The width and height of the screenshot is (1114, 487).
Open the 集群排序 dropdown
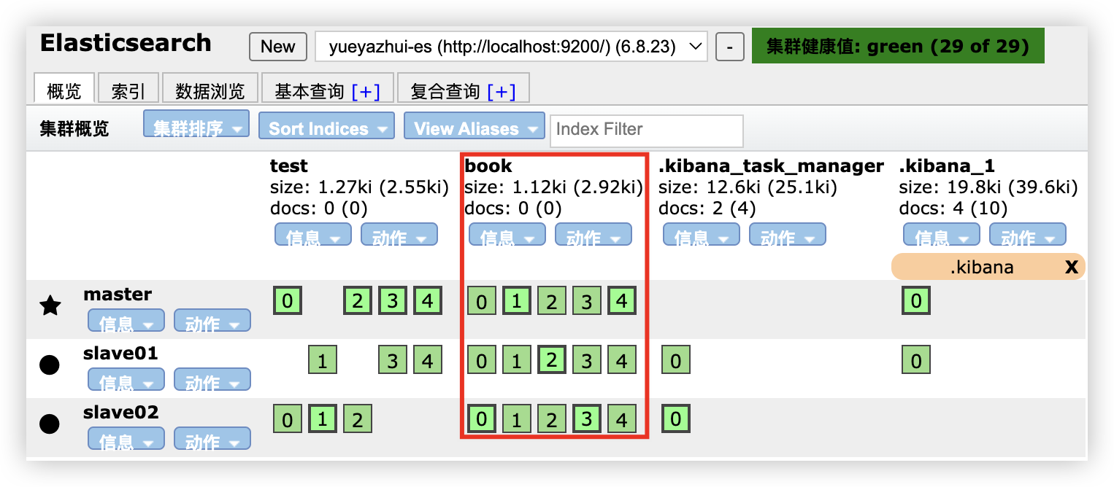click(196, 125)
